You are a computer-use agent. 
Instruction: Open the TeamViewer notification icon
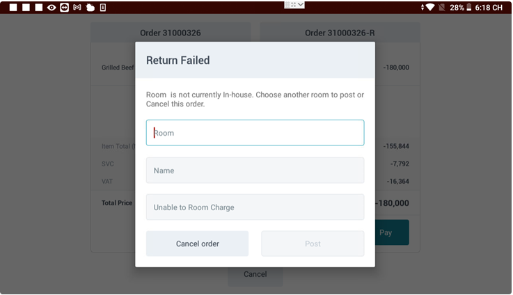[65, 8]
